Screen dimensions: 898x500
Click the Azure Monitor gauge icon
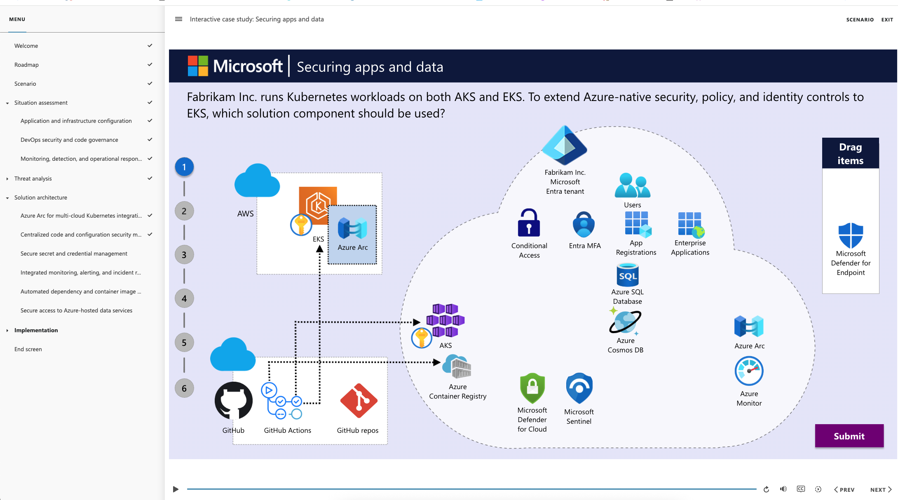click(749, 371)
